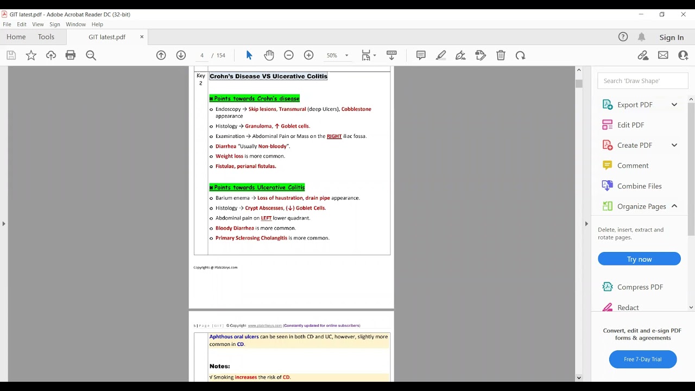
Task: Expand the Export PDF options
Action: [x=674, y=105]
